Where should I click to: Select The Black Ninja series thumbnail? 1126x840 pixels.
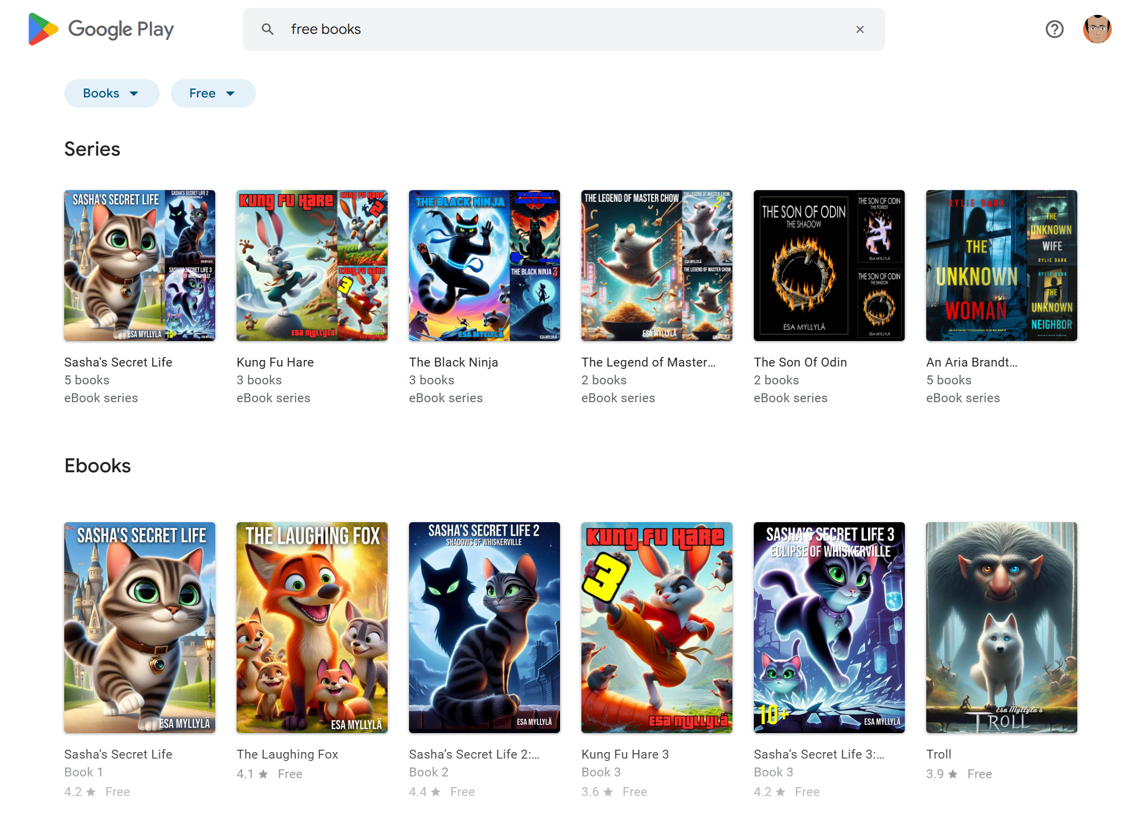[485, 266]
